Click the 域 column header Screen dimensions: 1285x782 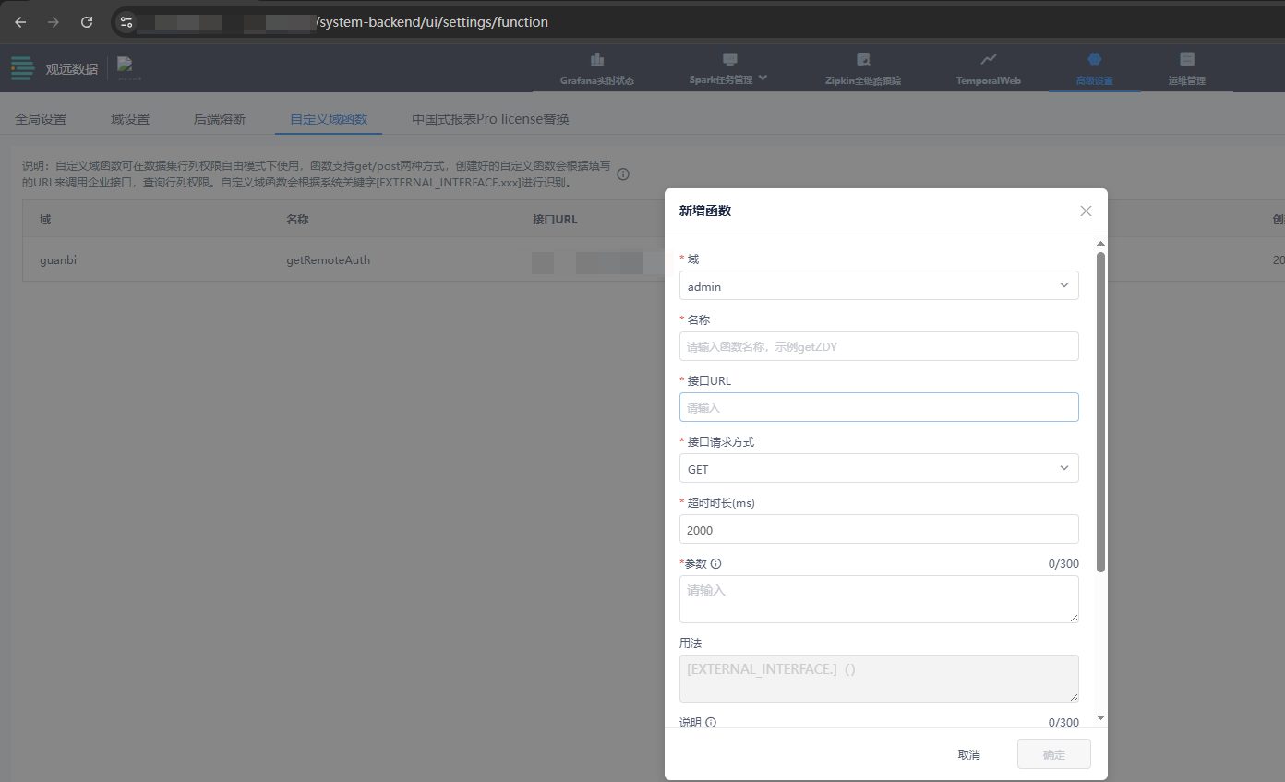click(x=45, y=220)
